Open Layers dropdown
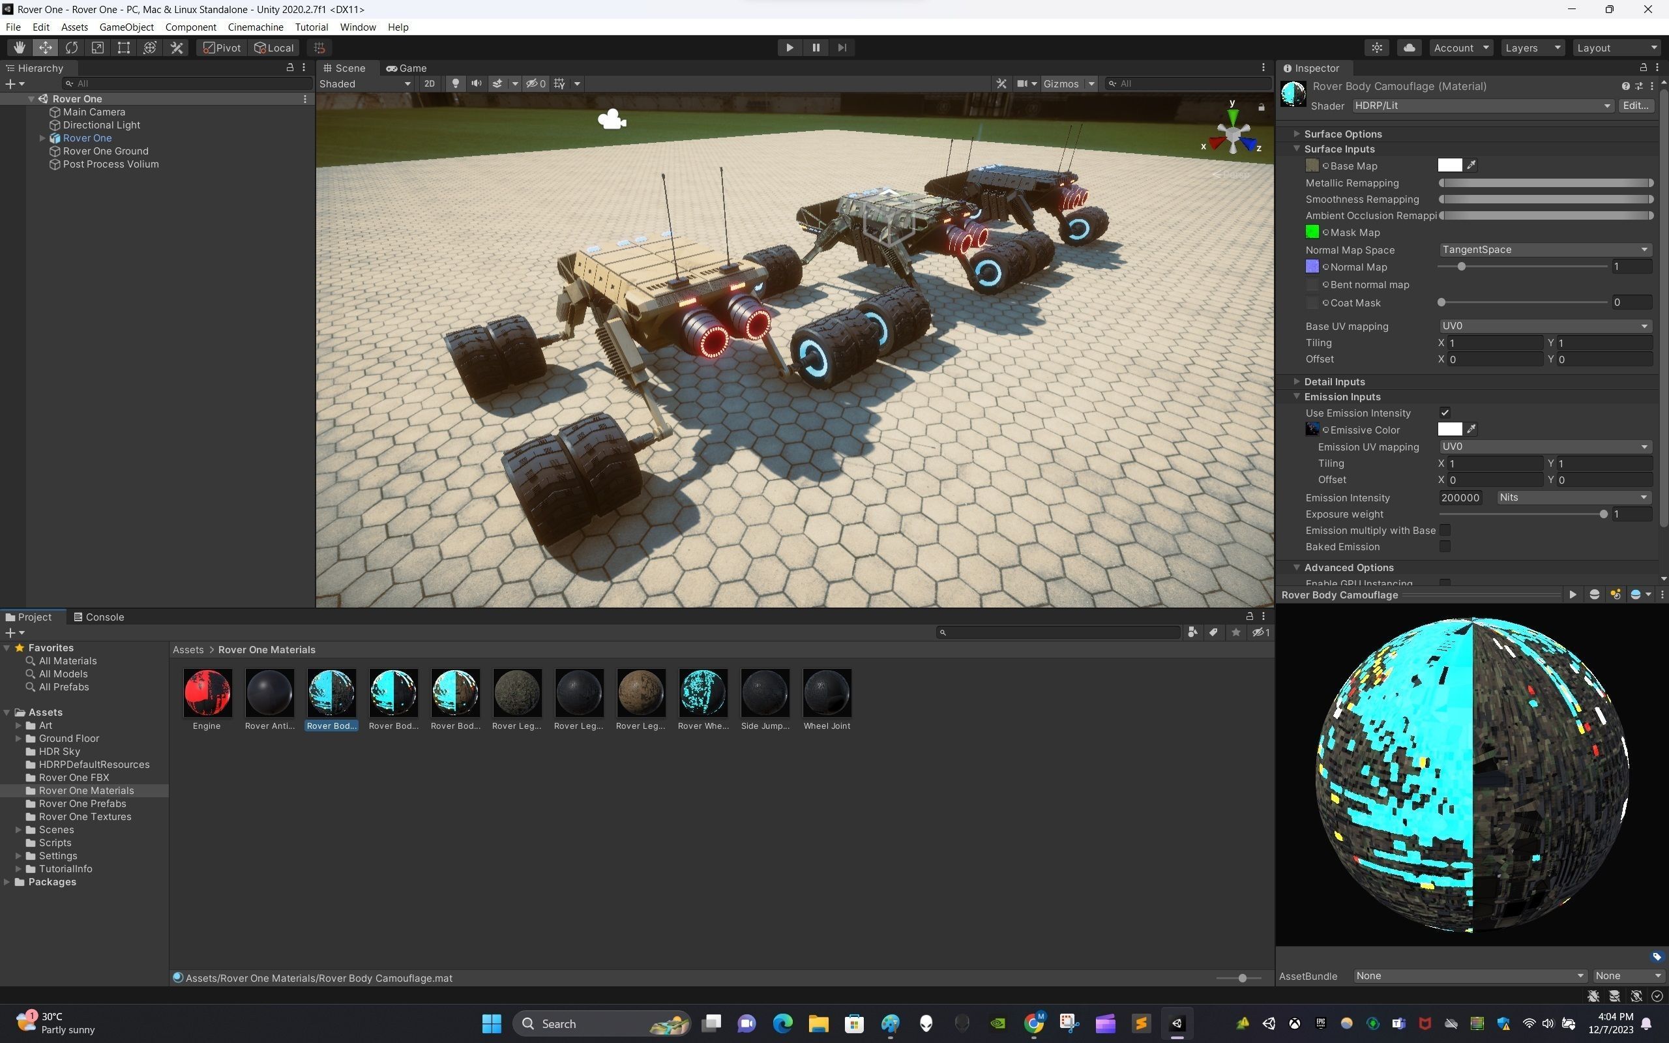The image size is (1669, 1043). (1533, 48)
